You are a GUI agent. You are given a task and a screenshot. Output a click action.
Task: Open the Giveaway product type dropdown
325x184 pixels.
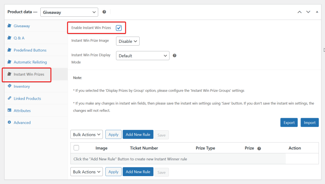[69, 12]
